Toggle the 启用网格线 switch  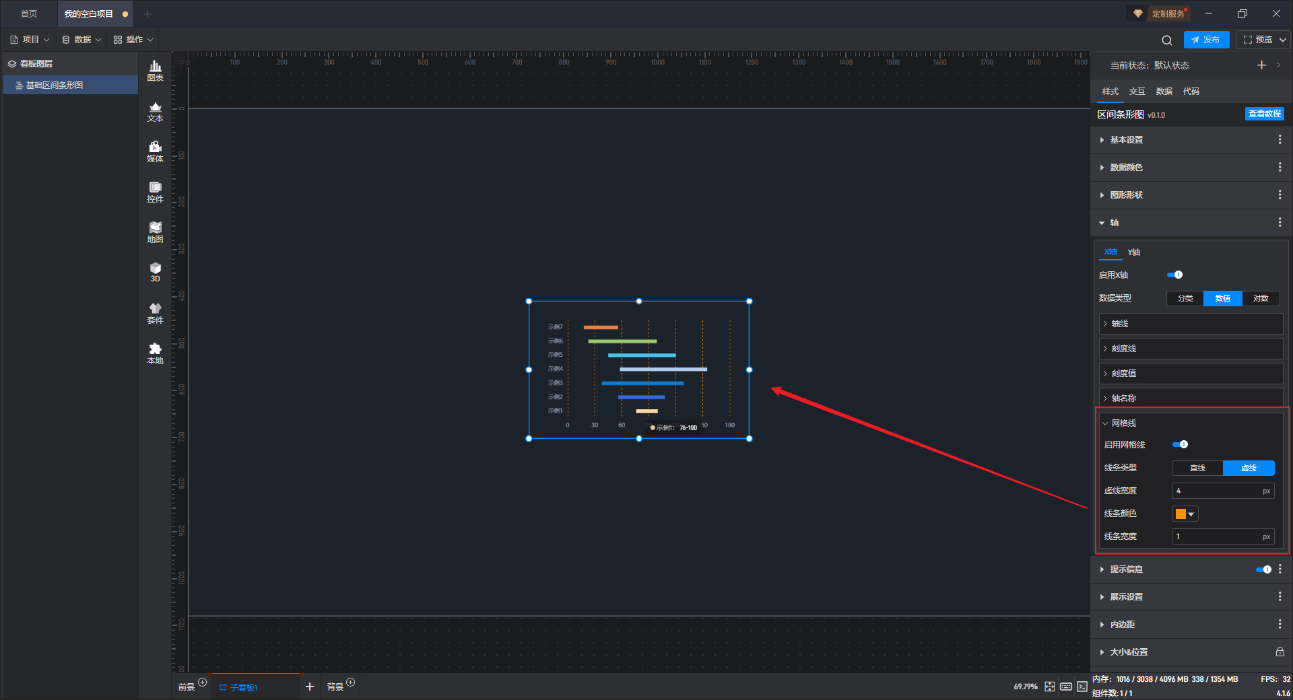pos(1180,444)
